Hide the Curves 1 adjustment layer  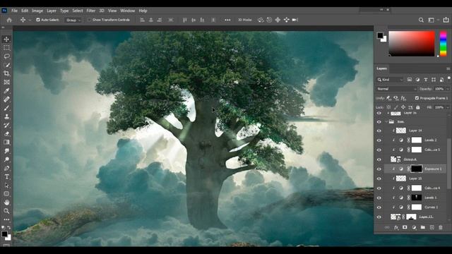click(x=379, y=207)
